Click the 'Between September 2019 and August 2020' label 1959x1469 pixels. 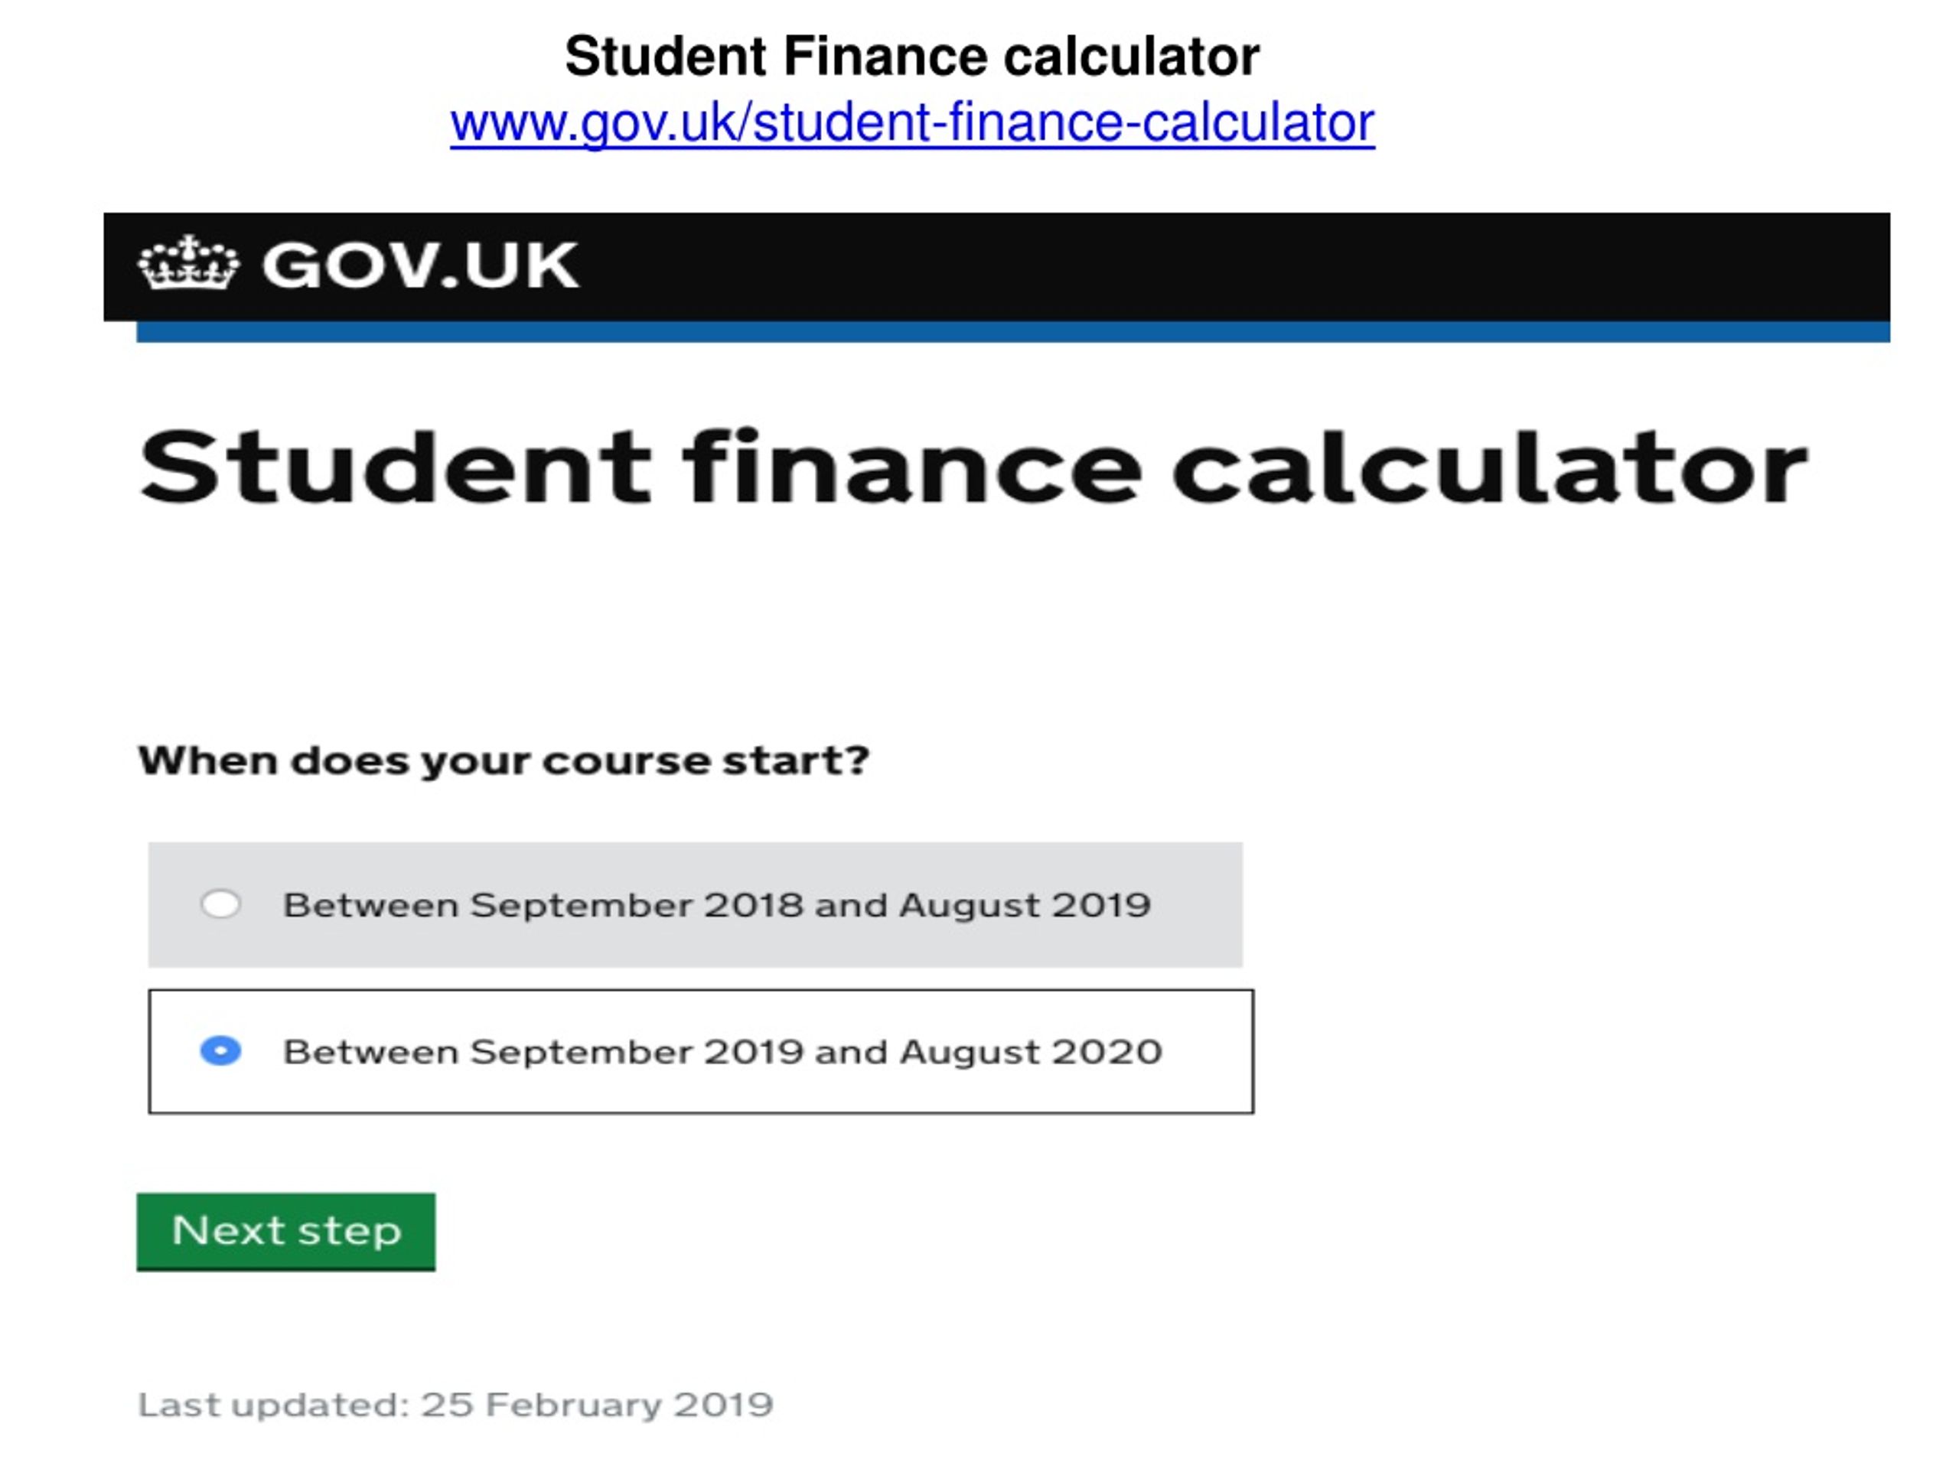click(722, 1052)
